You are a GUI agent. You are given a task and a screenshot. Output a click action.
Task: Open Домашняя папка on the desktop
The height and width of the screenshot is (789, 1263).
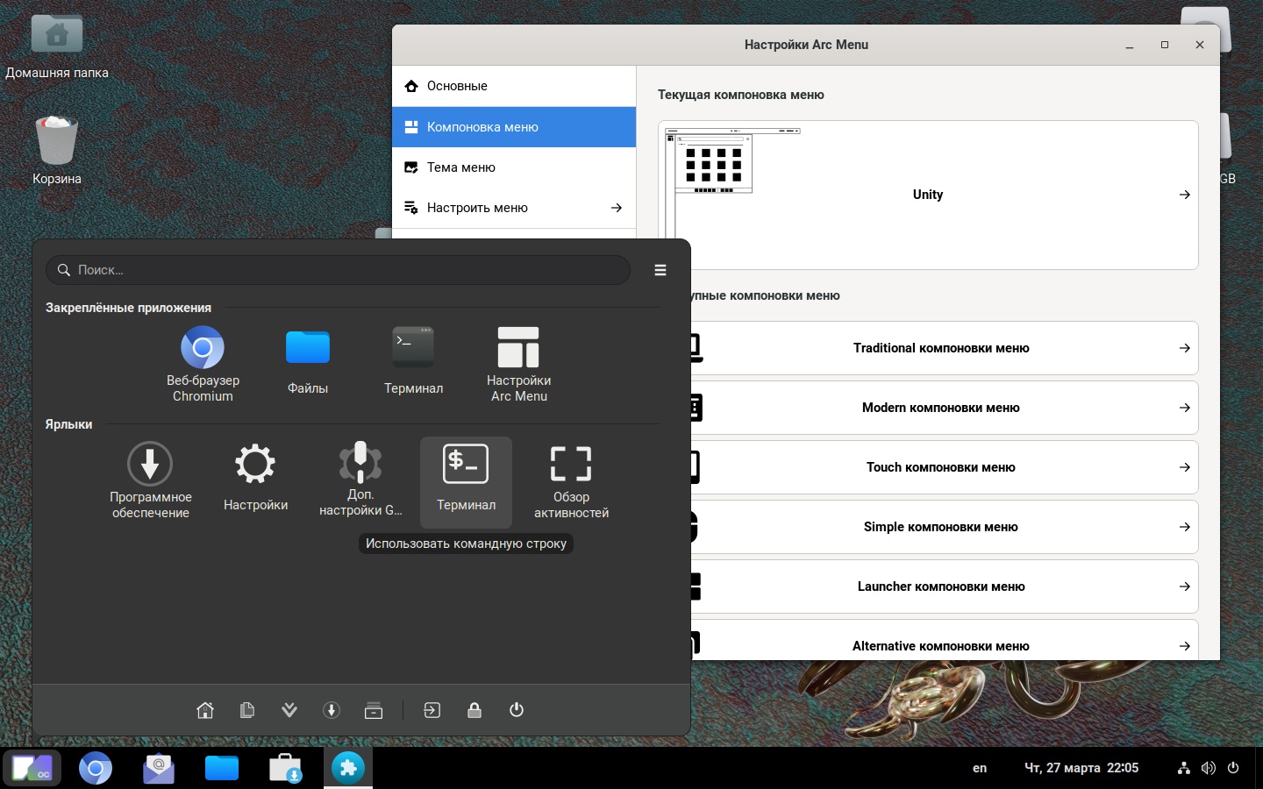point(57,46)
